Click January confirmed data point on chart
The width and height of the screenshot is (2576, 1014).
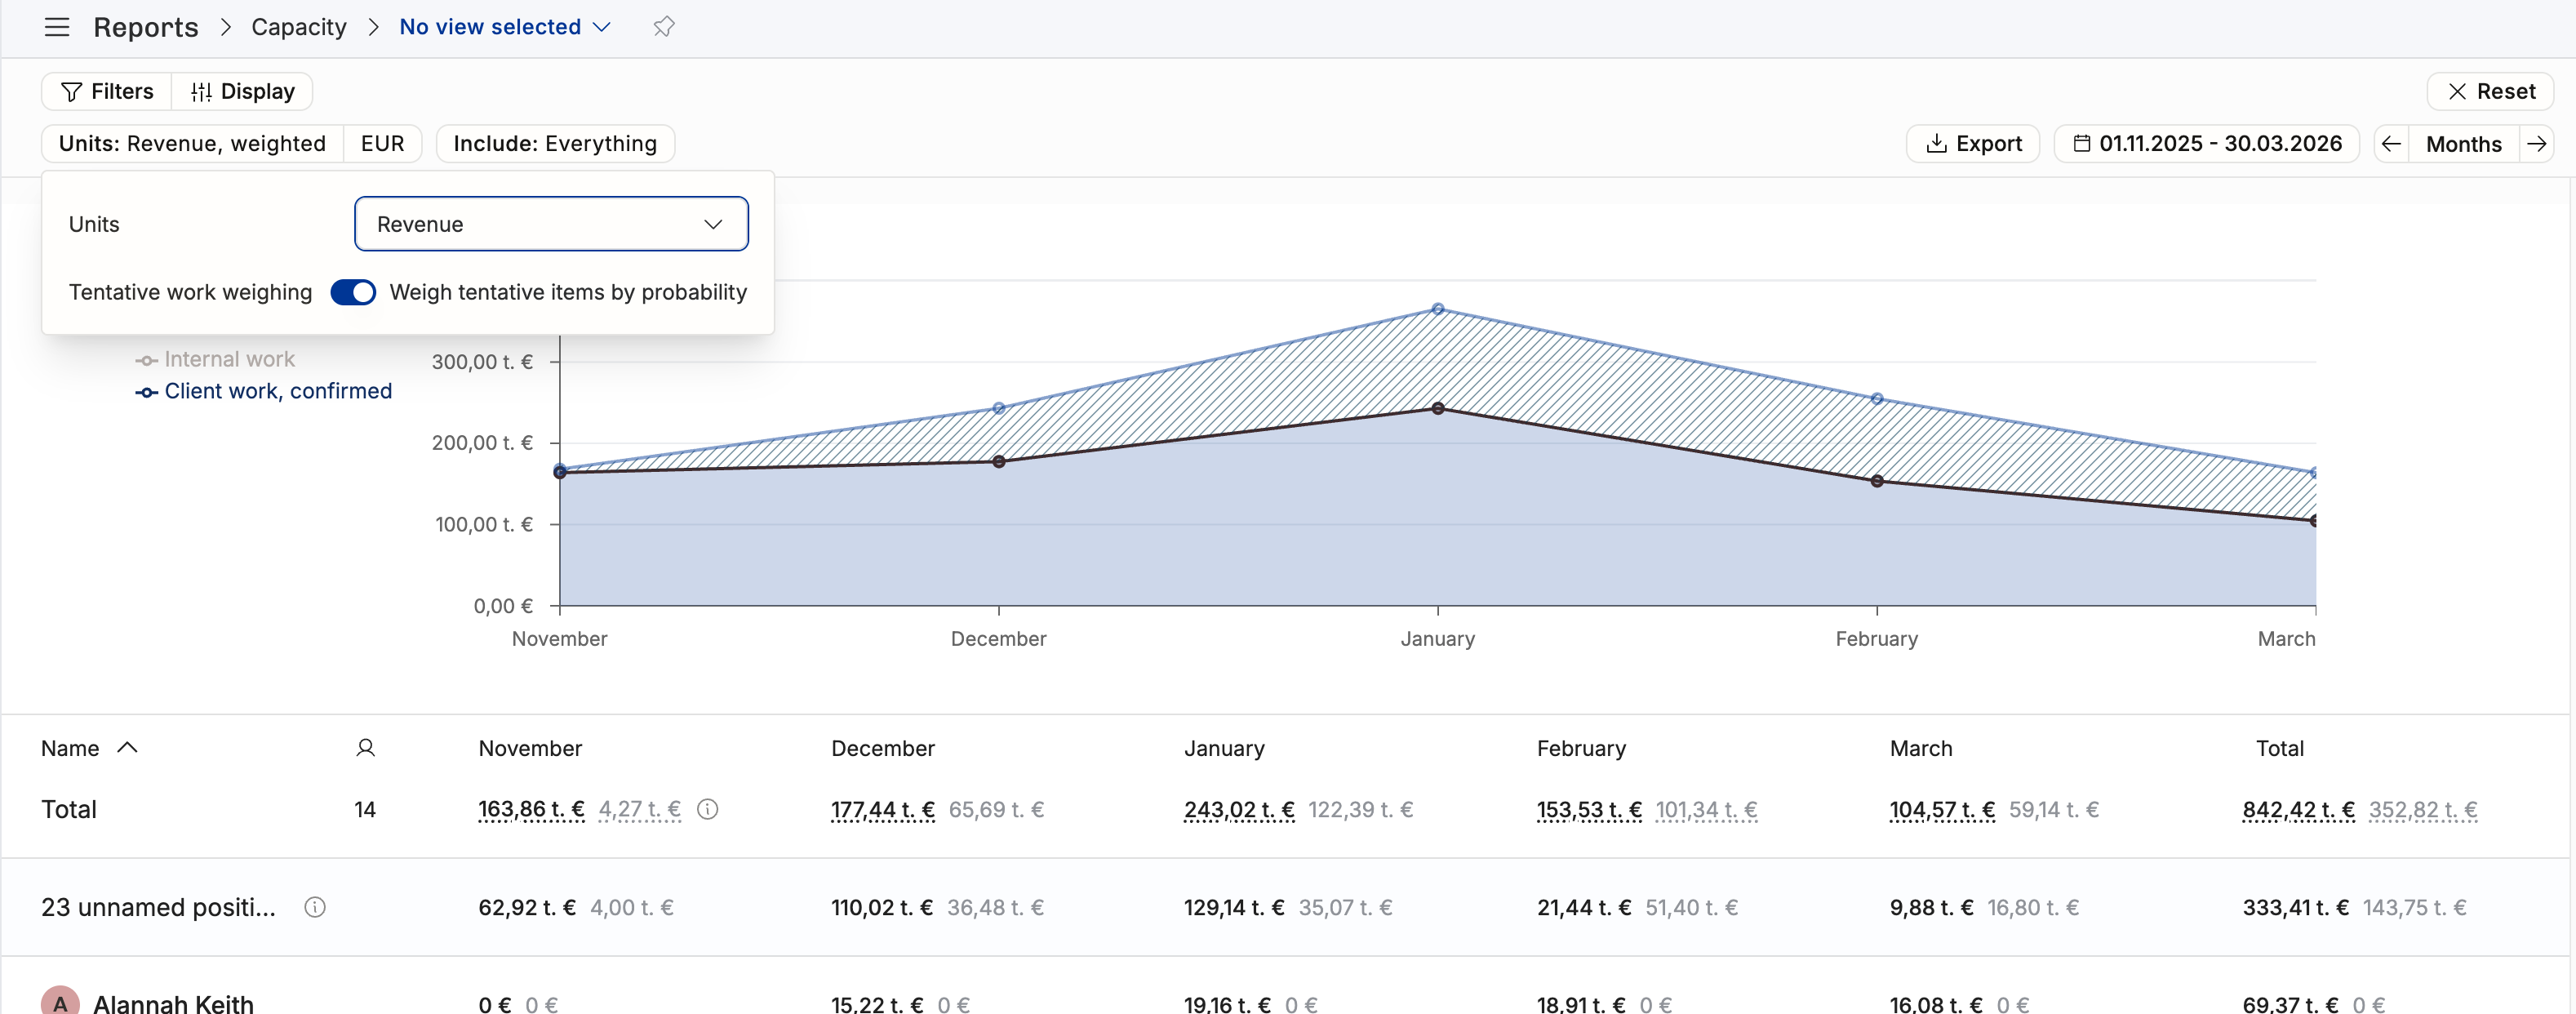point(1438,408)
